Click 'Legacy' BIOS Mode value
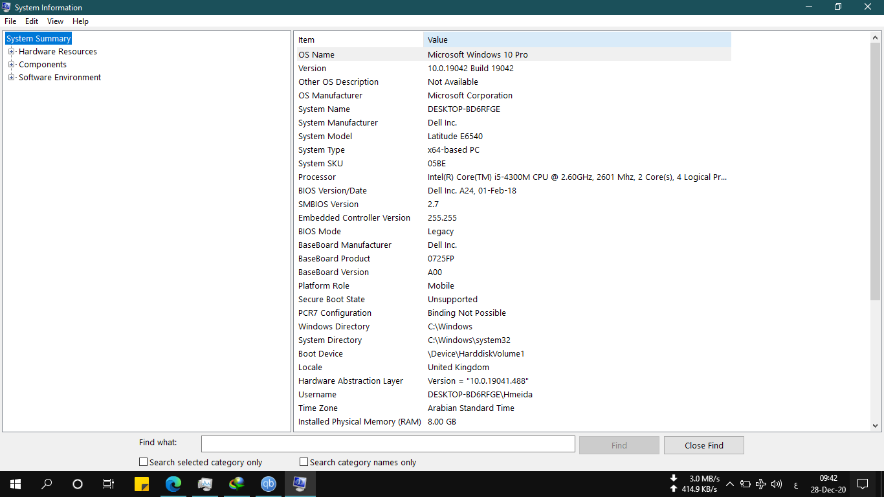Image resolution: width=884 pixels, height=497 pixels. 441,232
